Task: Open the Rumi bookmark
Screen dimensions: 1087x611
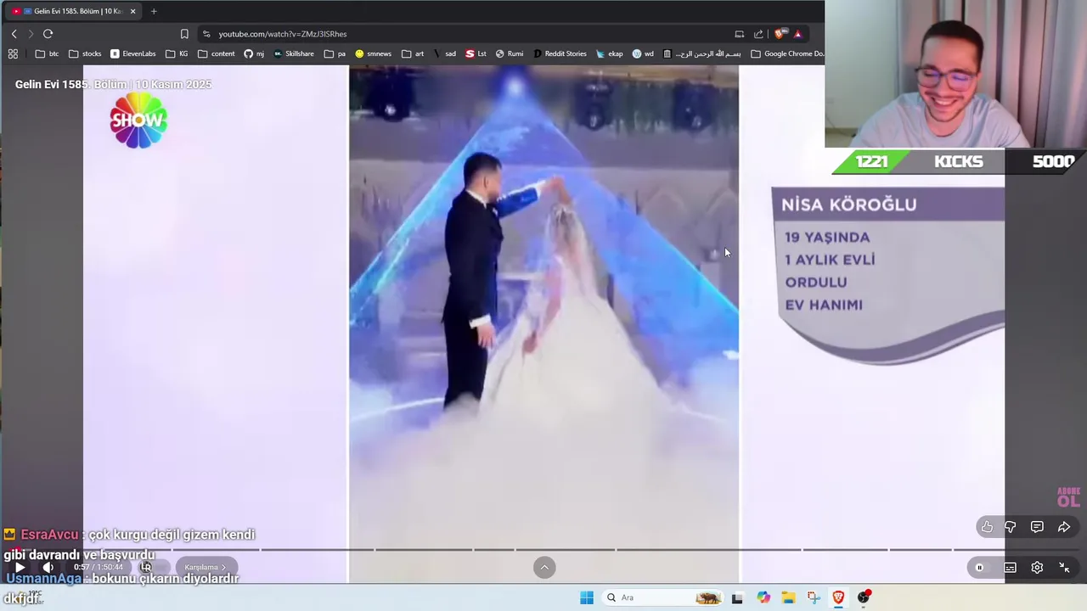Action: pyautogui.click(x=510, y=53)
